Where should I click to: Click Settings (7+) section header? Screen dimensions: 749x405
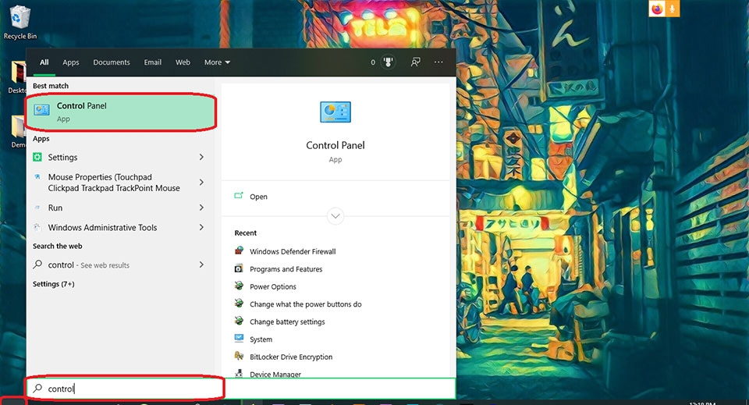click(54, 284)
